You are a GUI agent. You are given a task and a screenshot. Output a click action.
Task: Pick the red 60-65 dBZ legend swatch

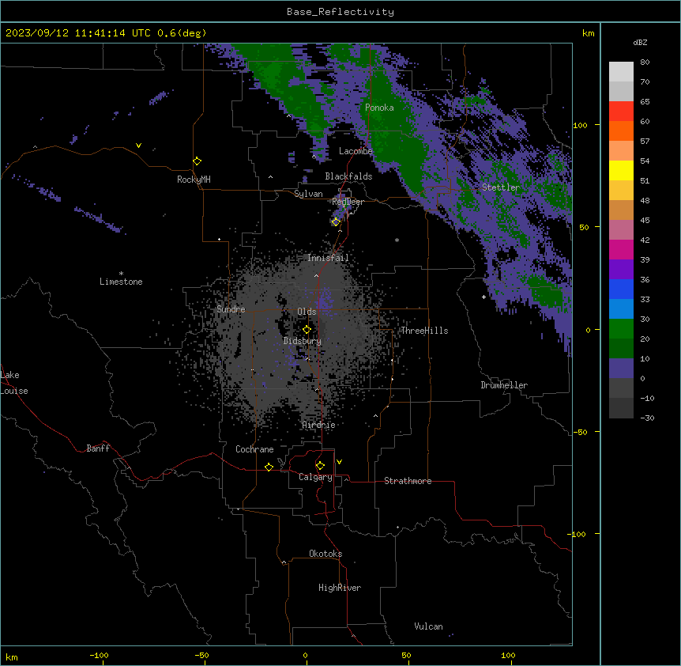pos(621,112)
